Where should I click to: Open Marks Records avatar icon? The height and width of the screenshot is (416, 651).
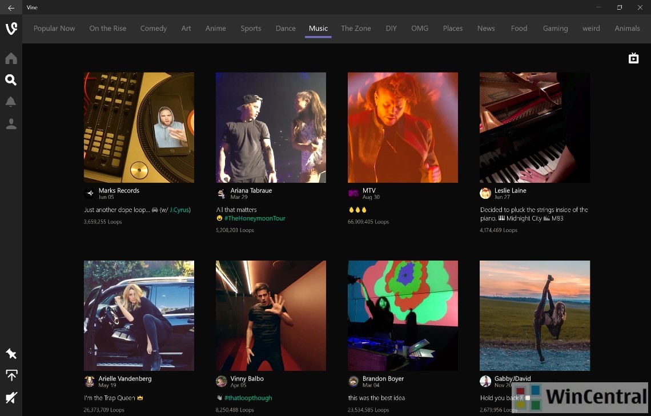coord(90,193)
